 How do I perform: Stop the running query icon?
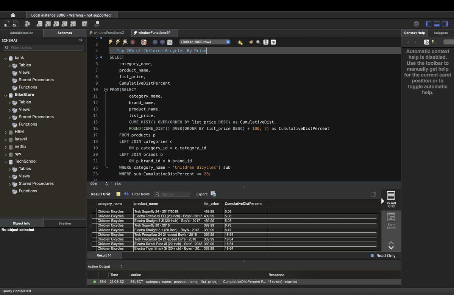(x=133, y=42)
